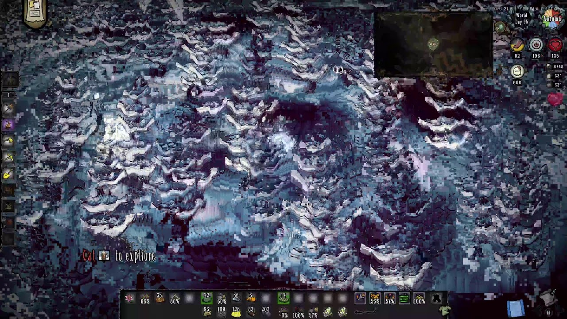Select backpack item showing 100%

[298, 313]
